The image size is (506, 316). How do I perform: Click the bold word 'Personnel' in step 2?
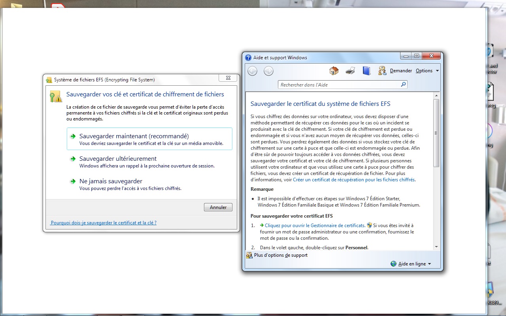click(357, 248)
